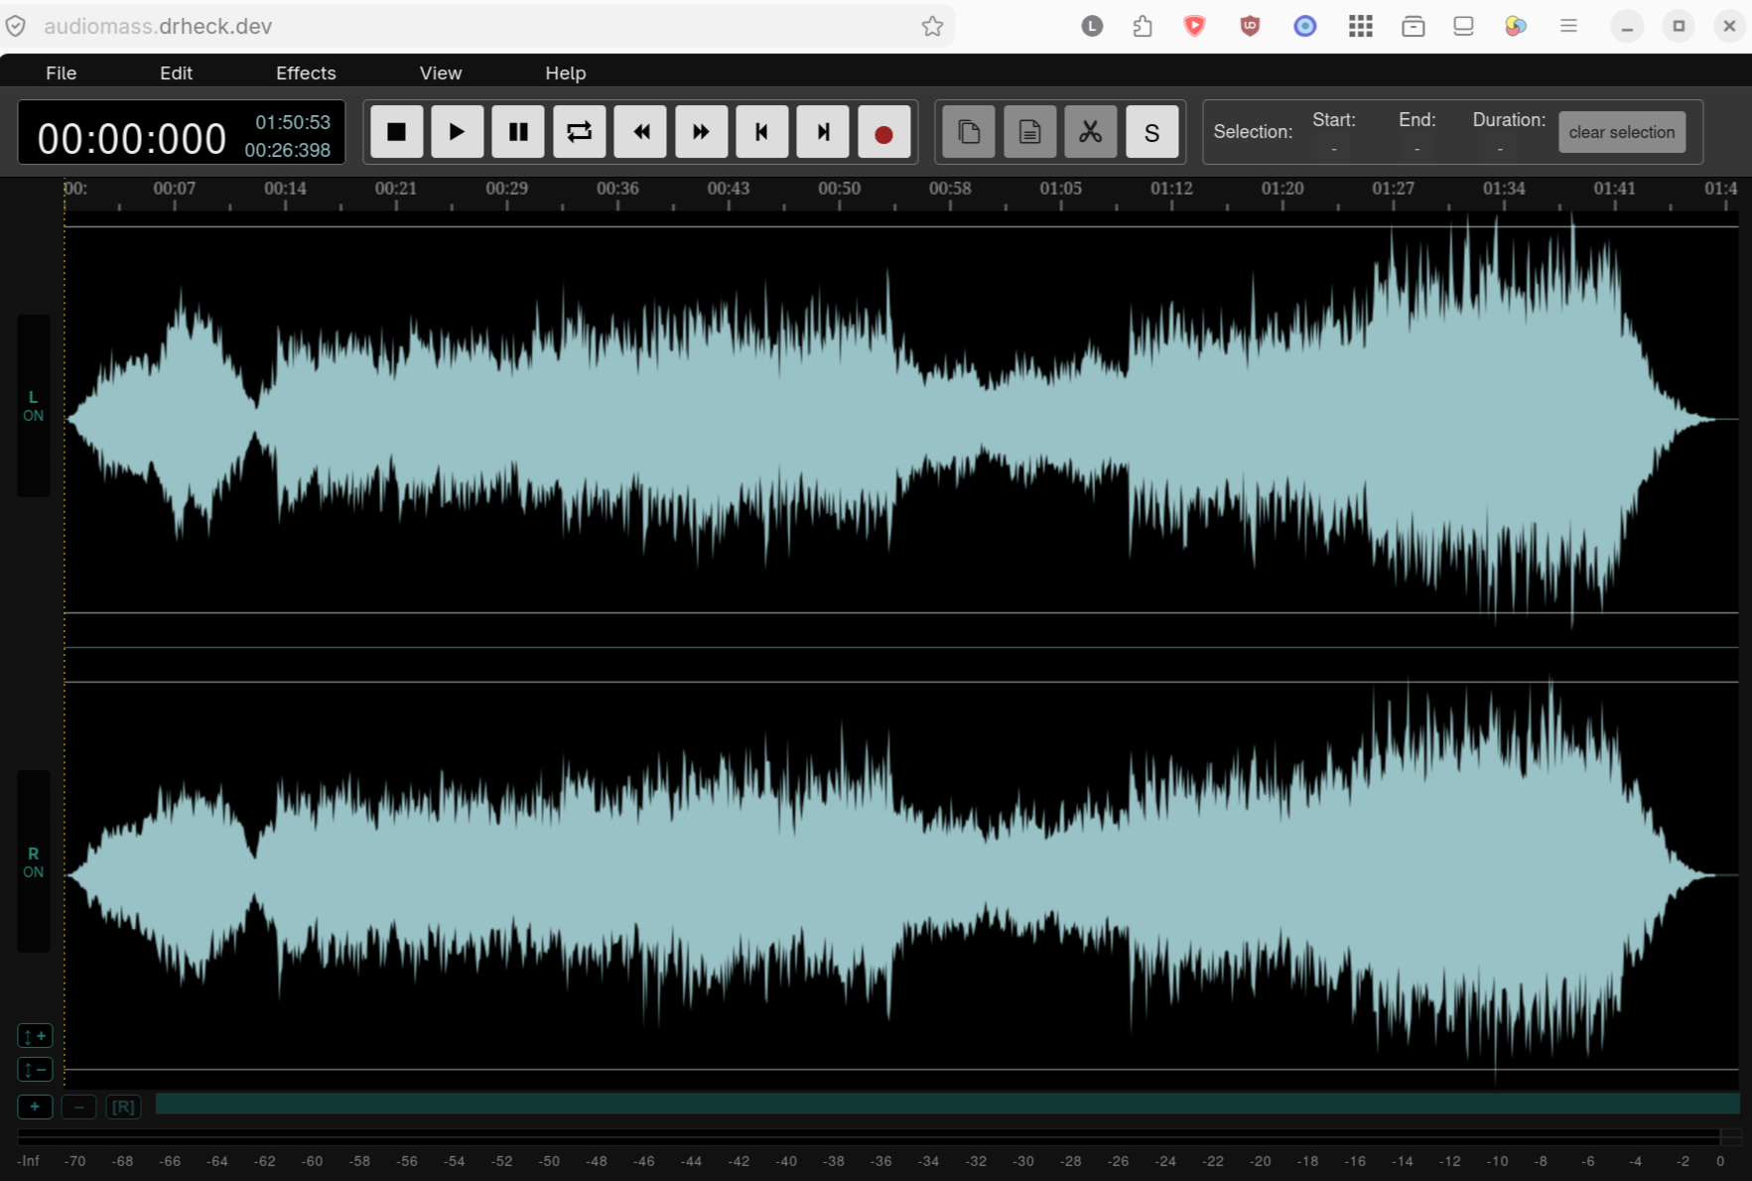Open the browser extensions puzzle icon
This screenshot has width=1752, height=1181.
(1143, 26)
